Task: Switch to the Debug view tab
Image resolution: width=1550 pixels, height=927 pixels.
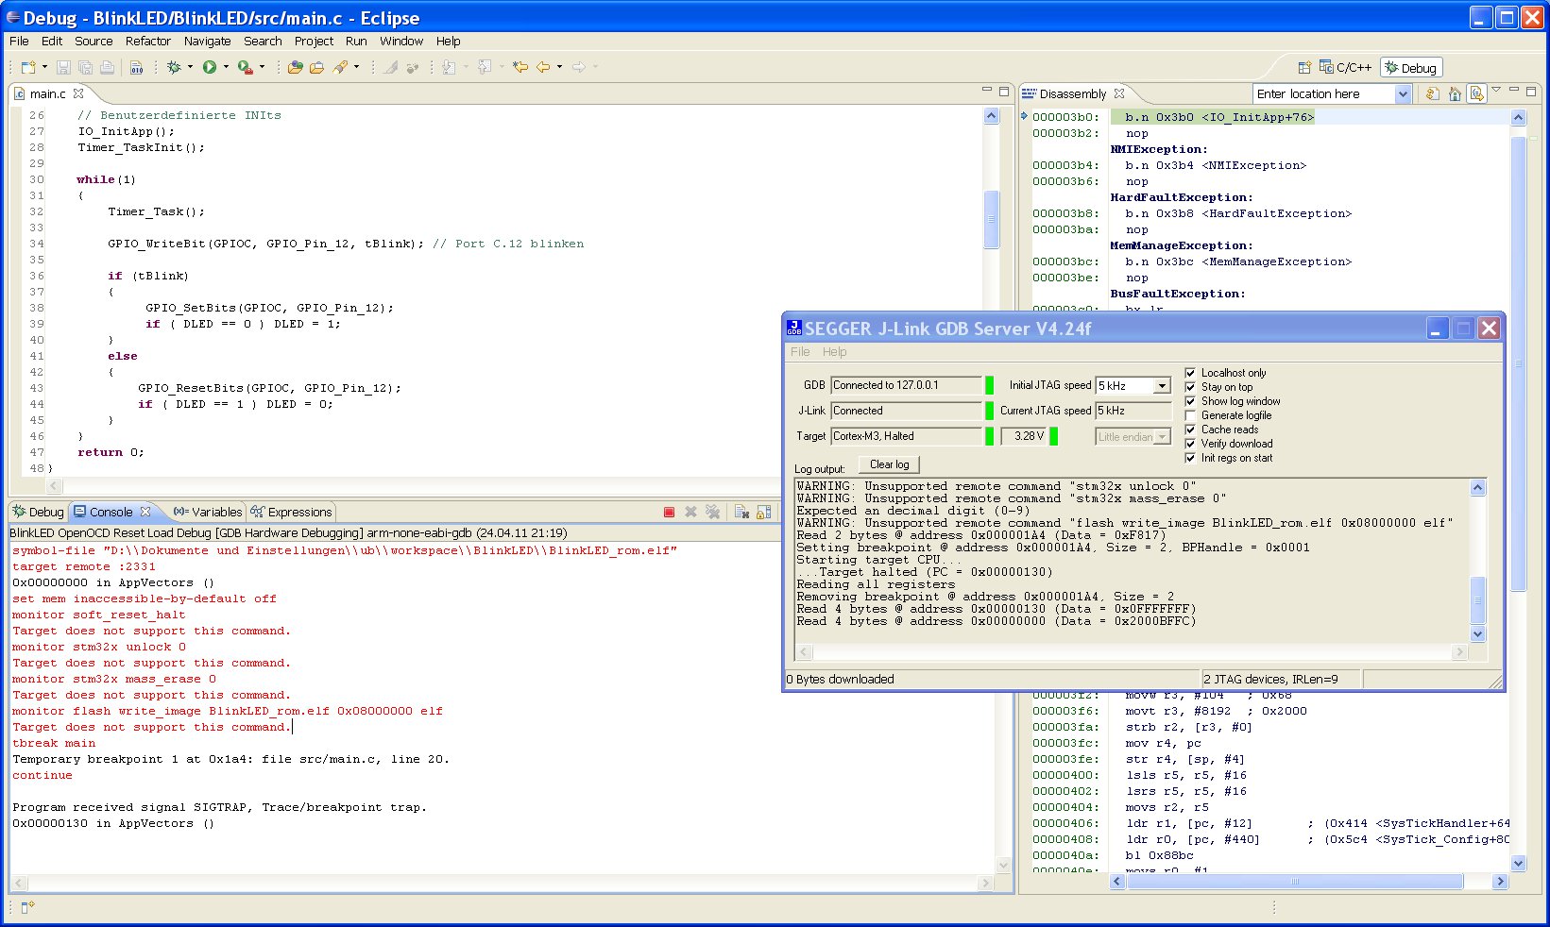Action: point(38,512)
